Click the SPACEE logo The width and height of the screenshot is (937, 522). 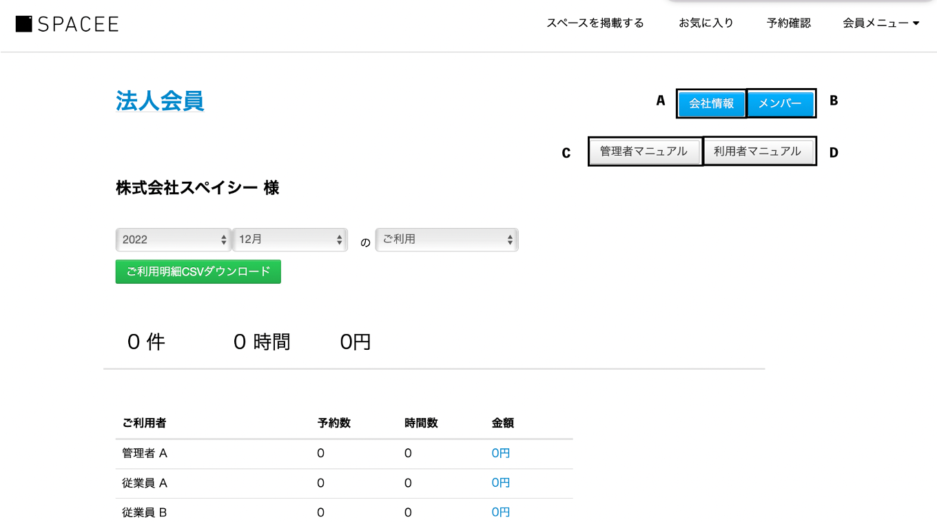tap(68, 24)
